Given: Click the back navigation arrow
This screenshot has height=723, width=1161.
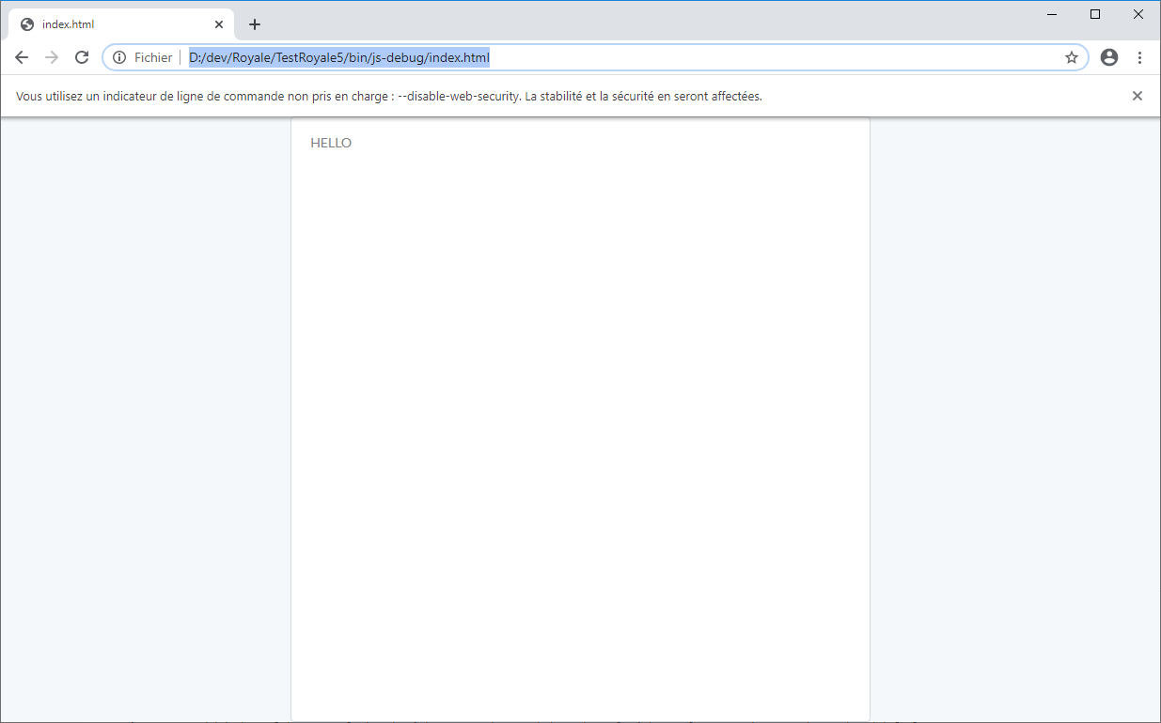Looking at the screenshot, I should pyautogui.click(x=22, y=57).
